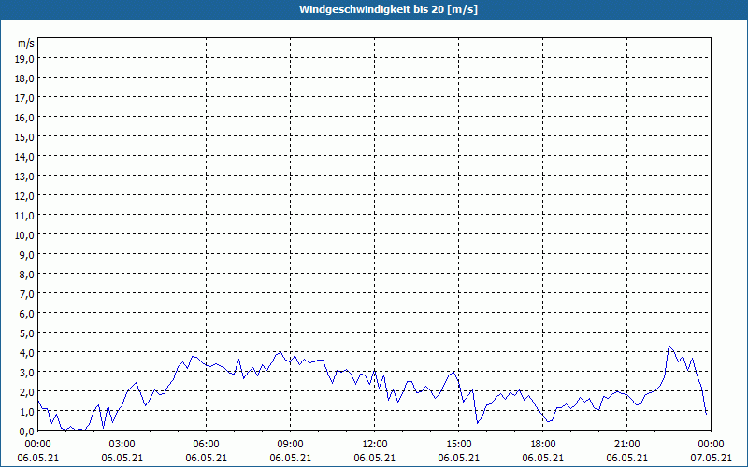
Task: Select the 09:00 time axis marker
Action: click(x=290, y=445)
